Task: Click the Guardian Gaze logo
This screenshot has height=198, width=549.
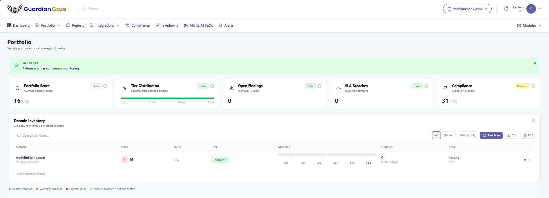Action: [37, 9]
